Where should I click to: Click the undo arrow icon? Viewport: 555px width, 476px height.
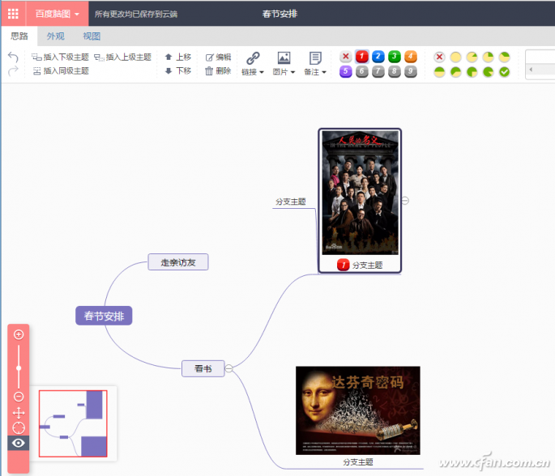pos(13,57)
